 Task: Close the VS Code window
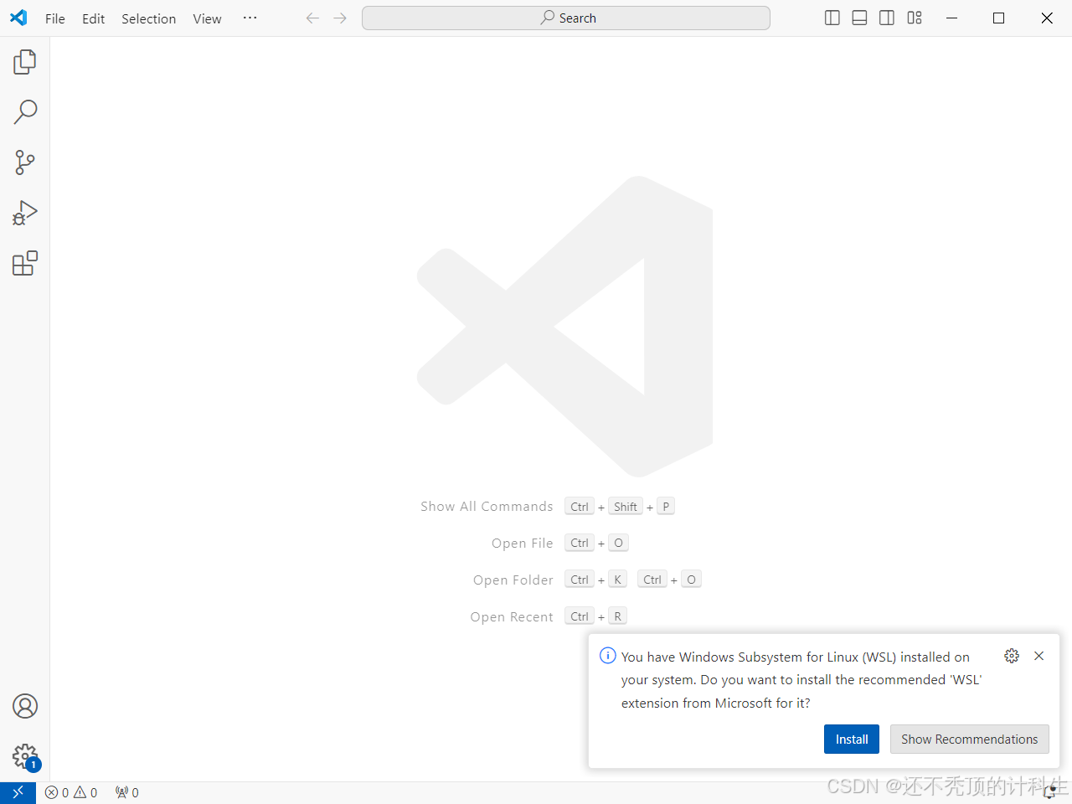[x=1047, y=18]
